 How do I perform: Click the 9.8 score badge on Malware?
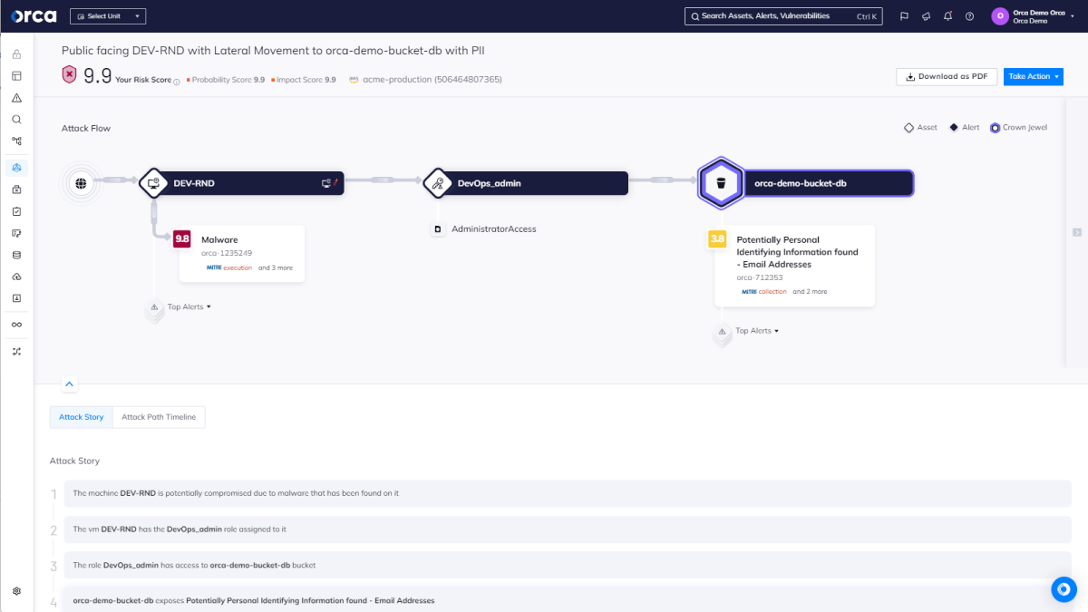(181, 238)
